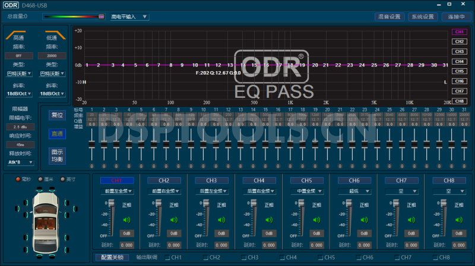This screenshot has width=475, height=266.
Task: Click the CH4 output channel header button
Action: tap(259, 181)
